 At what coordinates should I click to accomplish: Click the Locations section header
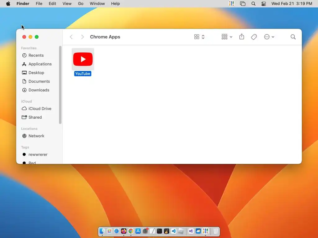click(x=29, y=129)
